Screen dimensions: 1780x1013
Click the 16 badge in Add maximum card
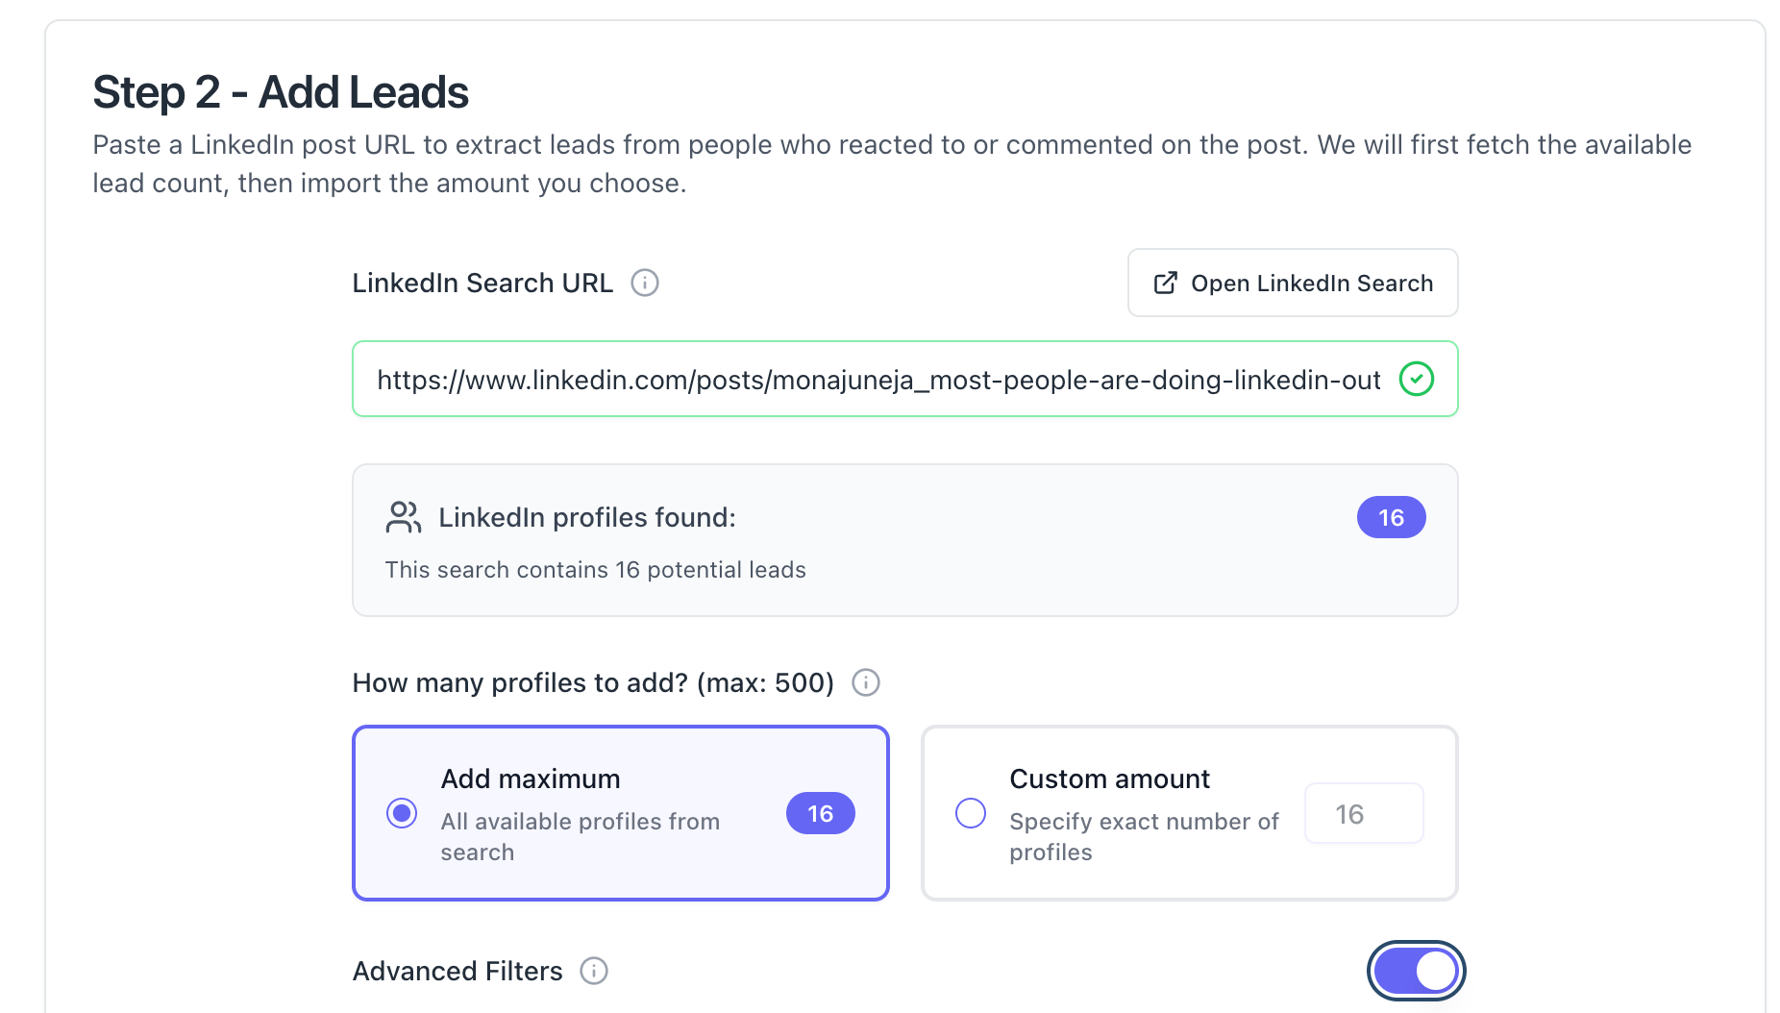click(820, 813)
